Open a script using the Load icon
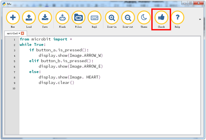 coord(29,17)
